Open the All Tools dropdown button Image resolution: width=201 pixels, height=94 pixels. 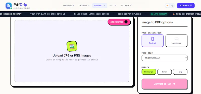(186, 6)
